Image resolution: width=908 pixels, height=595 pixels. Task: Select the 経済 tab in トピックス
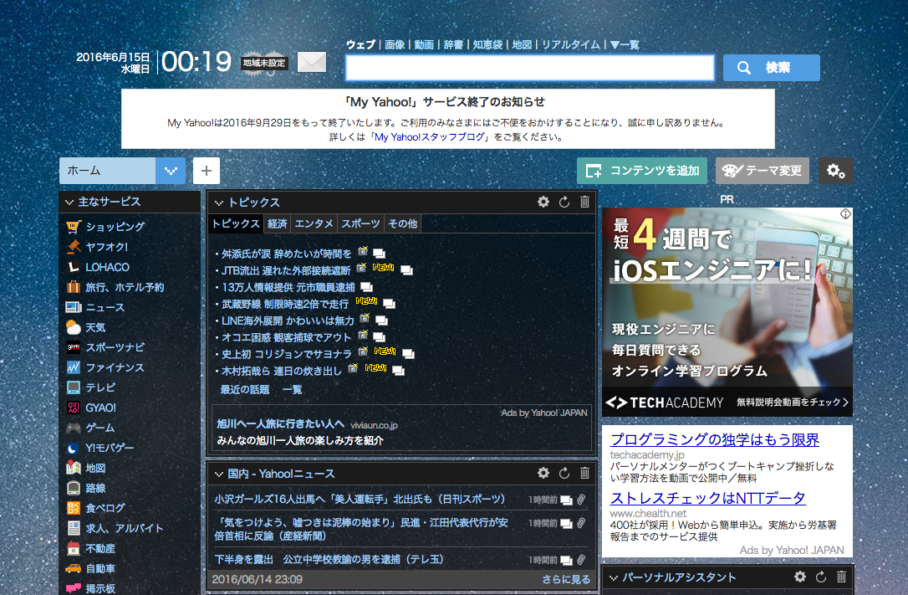tap(278, 223)
